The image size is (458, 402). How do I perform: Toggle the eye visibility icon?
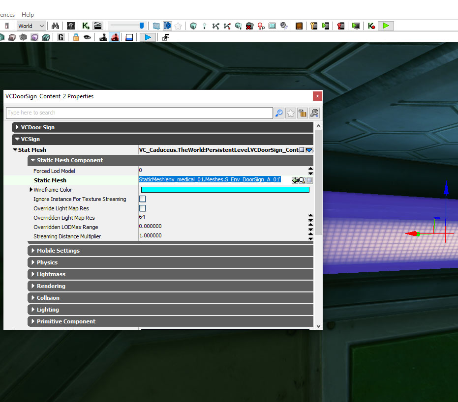(x=87, y=37)
